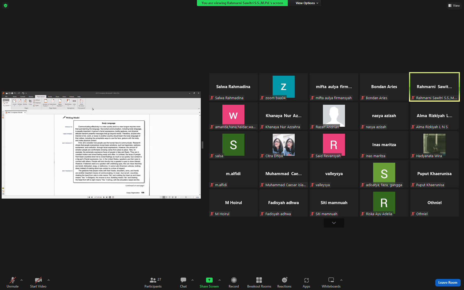Click the divider handle between share and gallery
The height and width of the screenshot is (290, 464).
(202, 145)
